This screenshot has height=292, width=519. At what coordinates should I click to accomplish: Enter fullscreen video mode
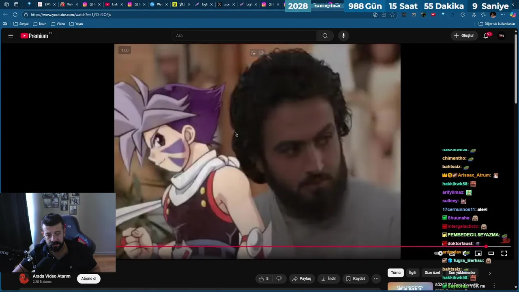[504, 253]
